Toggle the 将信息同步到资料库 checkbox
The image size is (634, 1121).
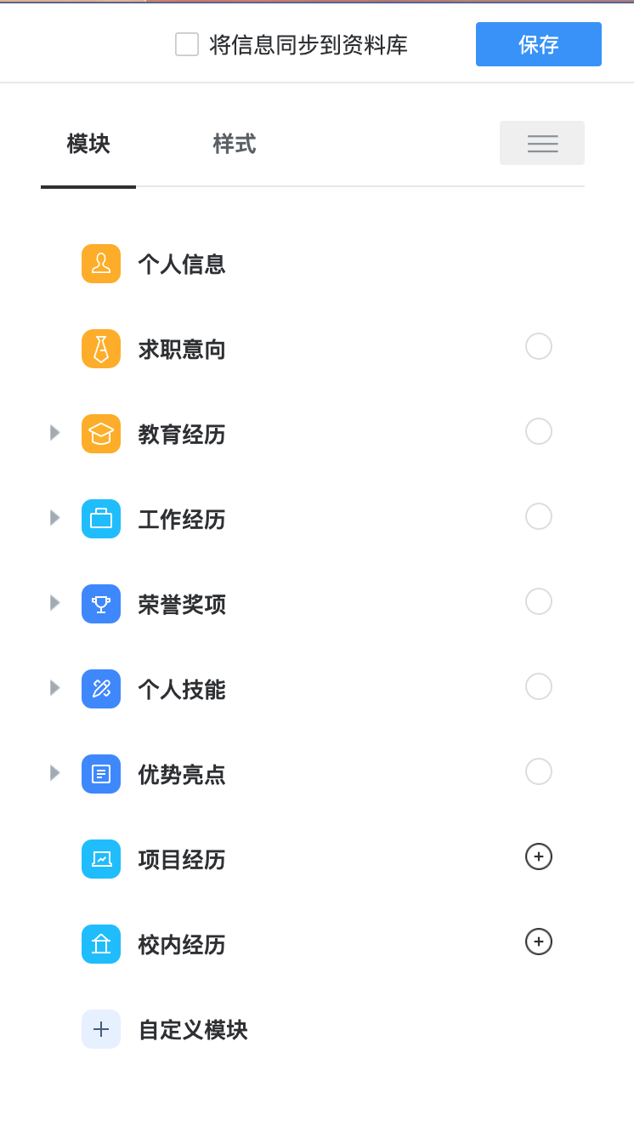point(187,44)
